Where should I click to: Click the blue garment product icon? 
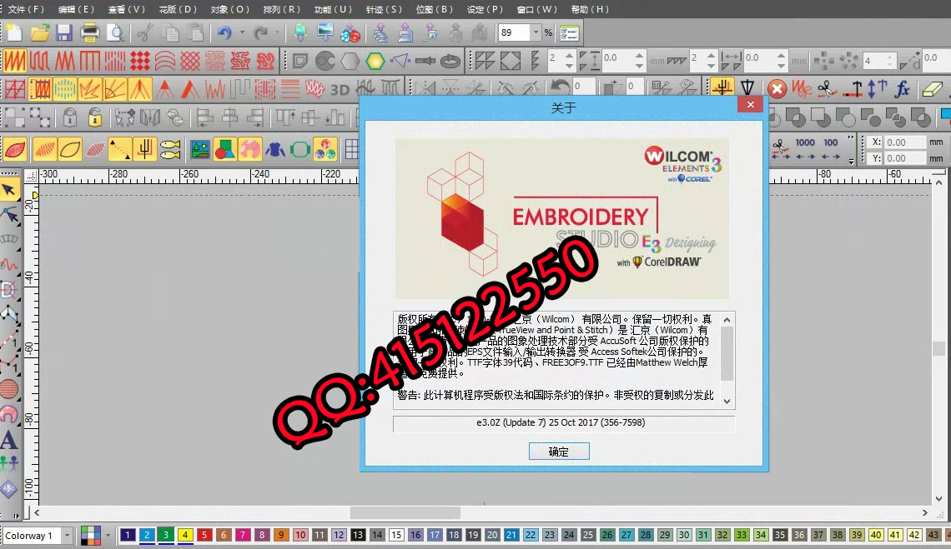click(274, 149)
